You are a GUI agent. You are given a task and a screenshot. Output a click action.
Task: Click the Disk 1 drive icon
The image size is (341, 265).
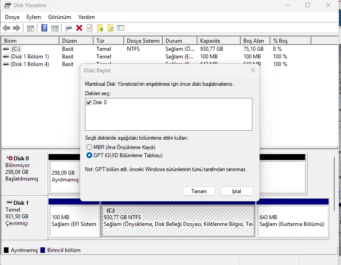click(x=9, y=202)
